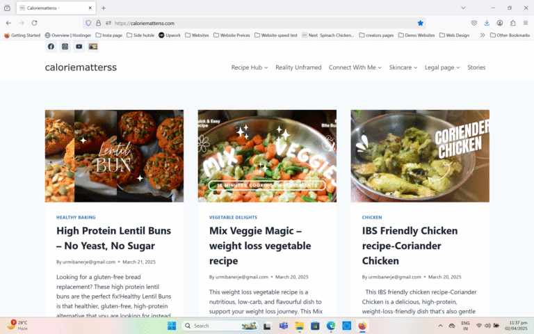Image resolution: width=534 pixels, height=334 pixels.
Task: Open the Vegetable Delights category link
Action: [233, 217]
